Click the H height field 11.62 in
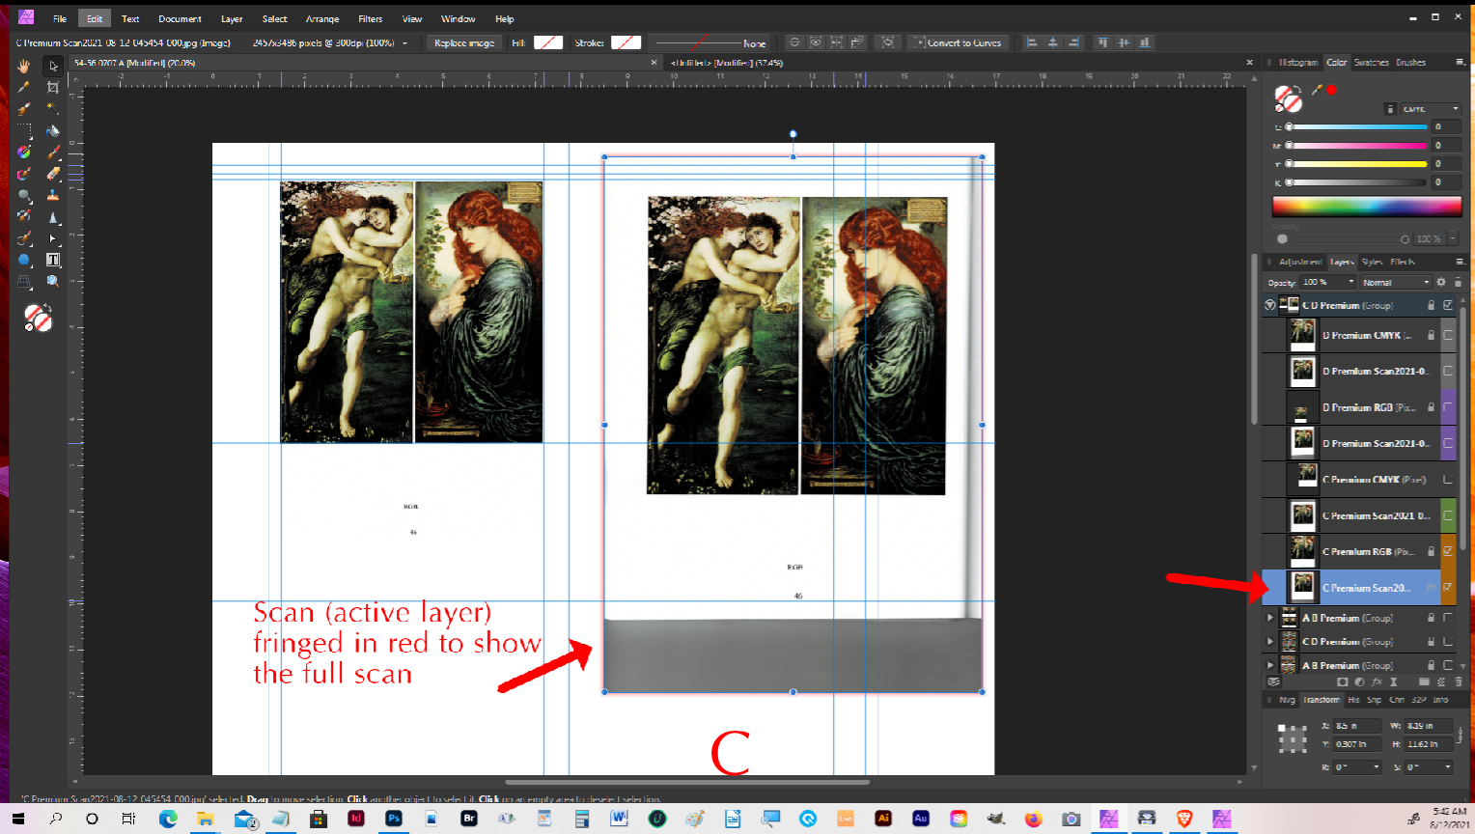The height and width of the screenshot is (834, 1475). (x=1429, y=744)
